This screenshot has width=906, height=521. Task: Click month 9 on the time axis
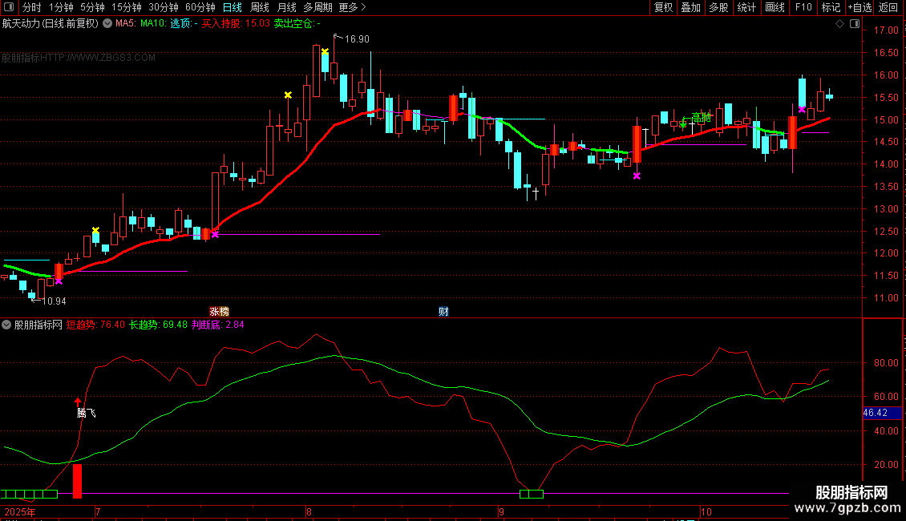pyautogui.click(x=501, y=511)
